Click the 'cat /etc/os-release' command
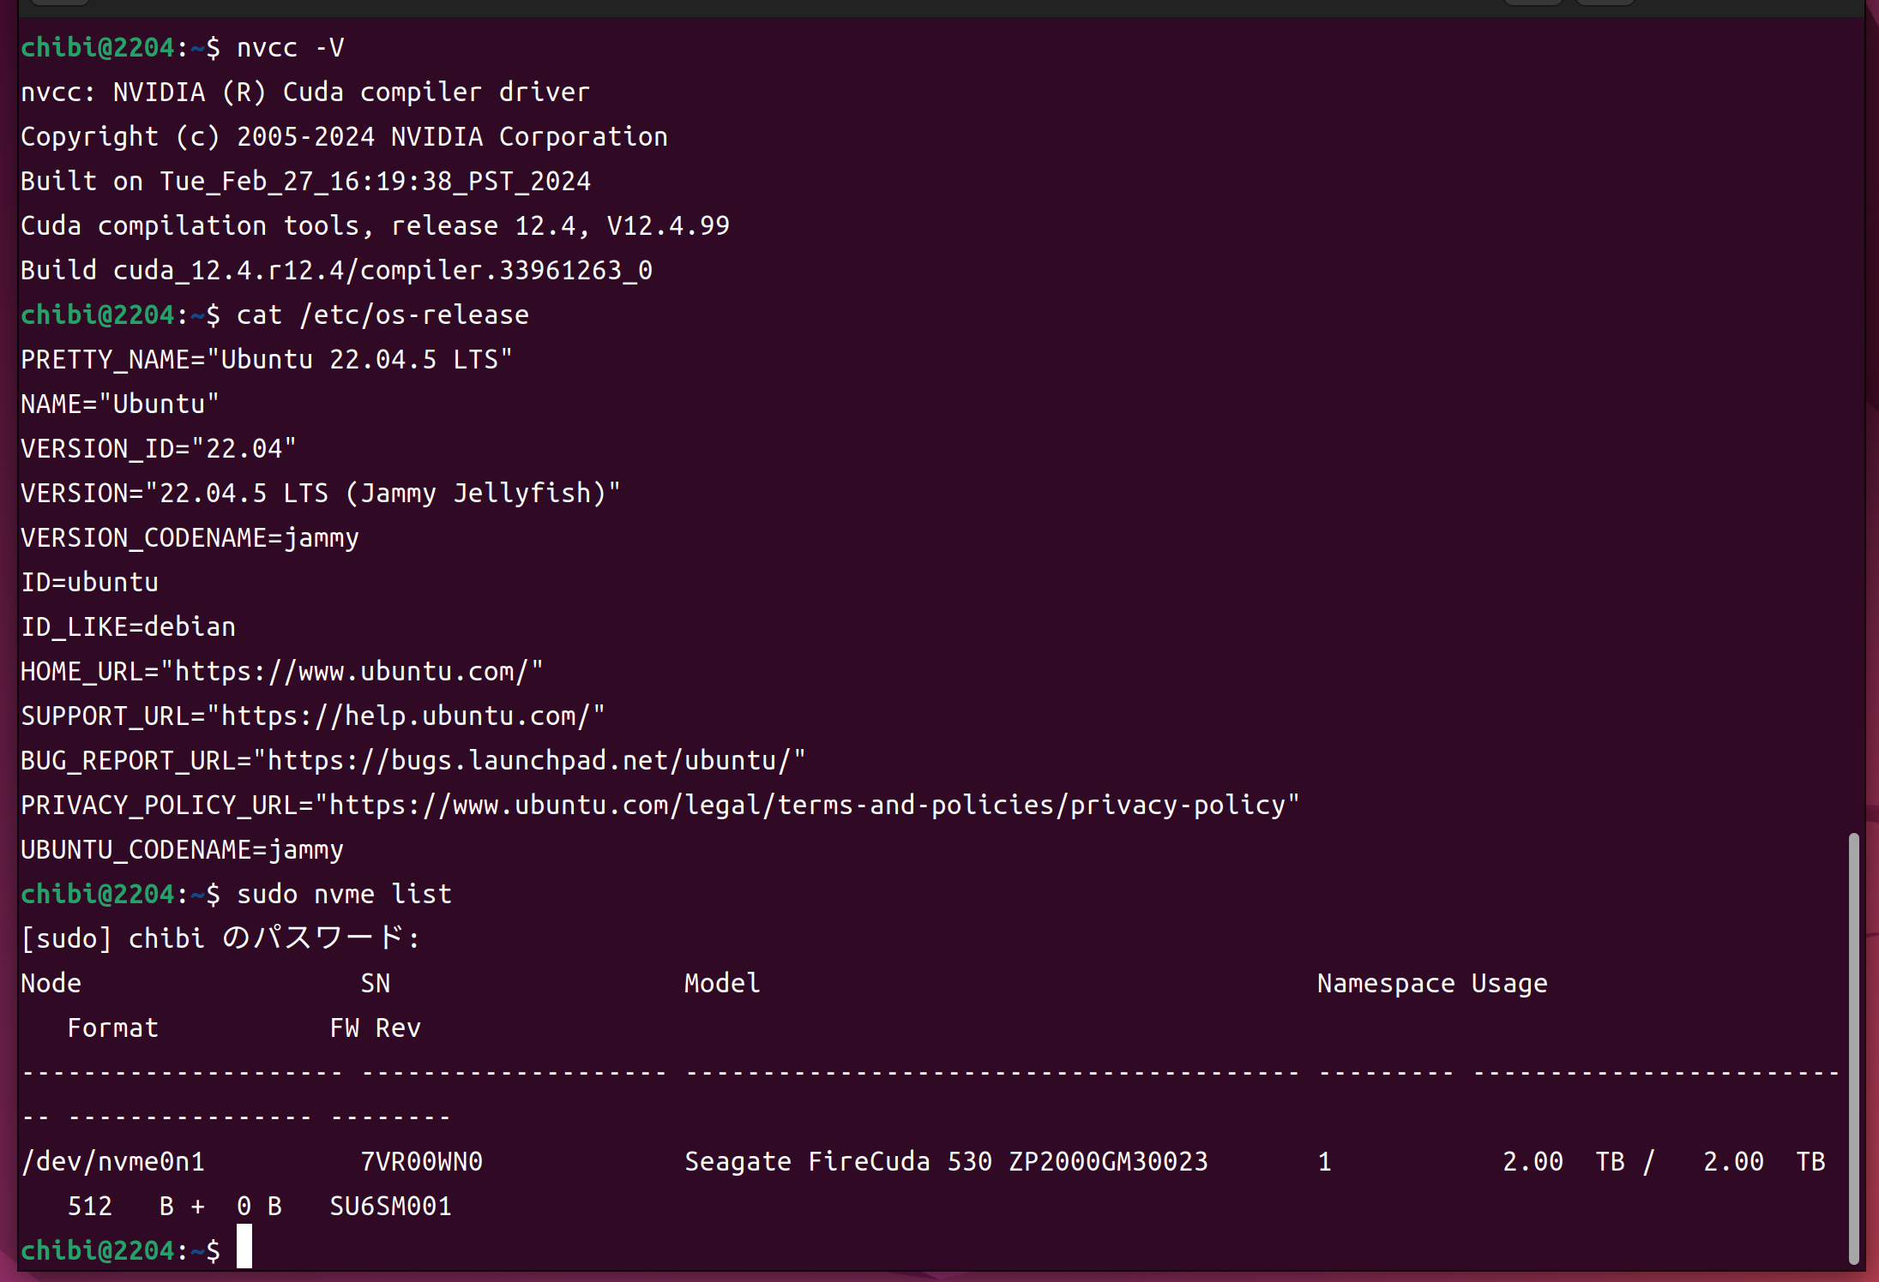 click(382, 315)
